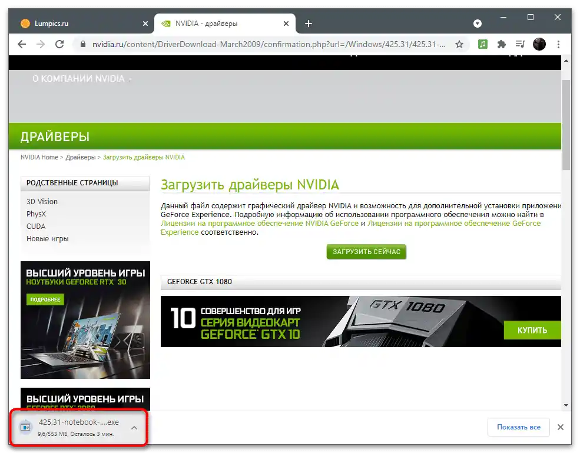Click Загрузить драйверы NVIDIA breadcrumb
The image size is (580, 453).
coord(144,157)
